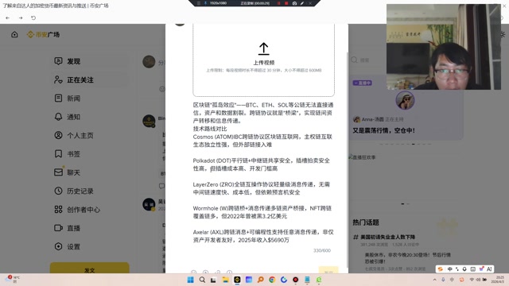The image size is (509, 286).
Task: Click the home icon in header
Action: tap(14, 34)
